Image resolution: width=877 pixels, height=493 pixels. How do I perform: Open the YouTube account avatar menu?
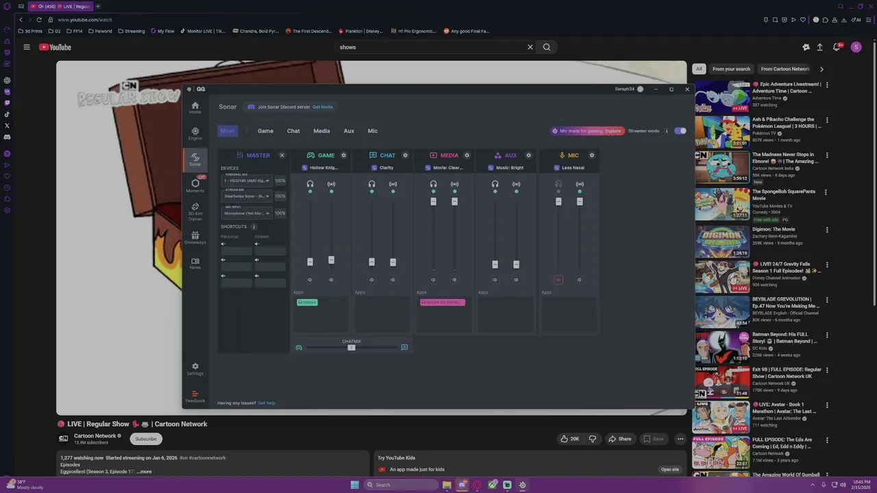[x=856, y=47]
